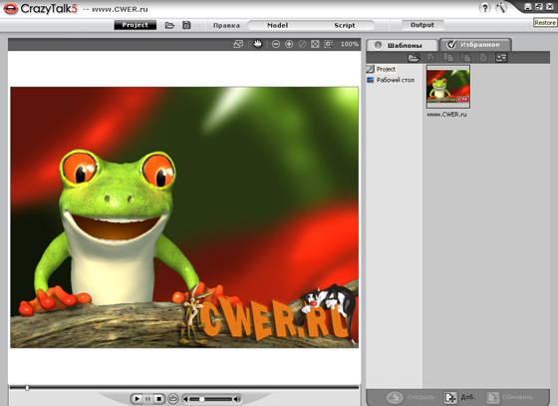Click the loud speaker icon

(x=237, y=399)
